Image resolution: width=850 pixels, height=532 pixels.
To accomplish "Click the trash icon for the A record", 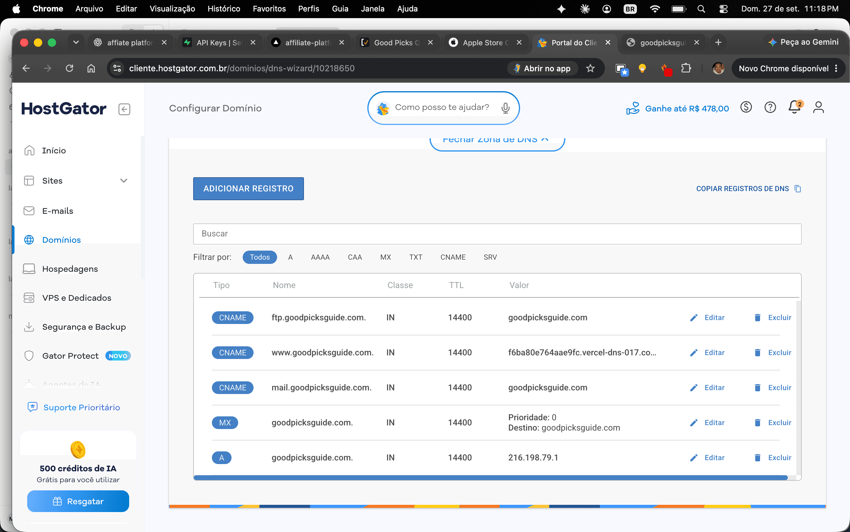I will click(x=758, y=458).
